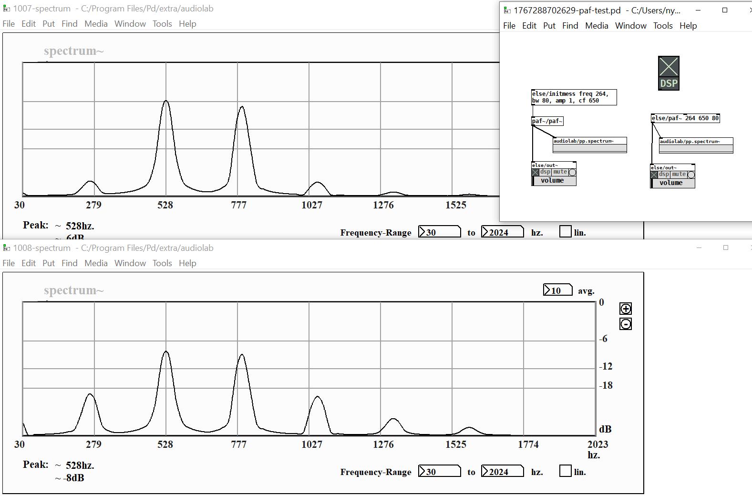Click the dsp X box under paf~/paf~ object
Viewport: 752px width, 496px height.
point(536,172)
